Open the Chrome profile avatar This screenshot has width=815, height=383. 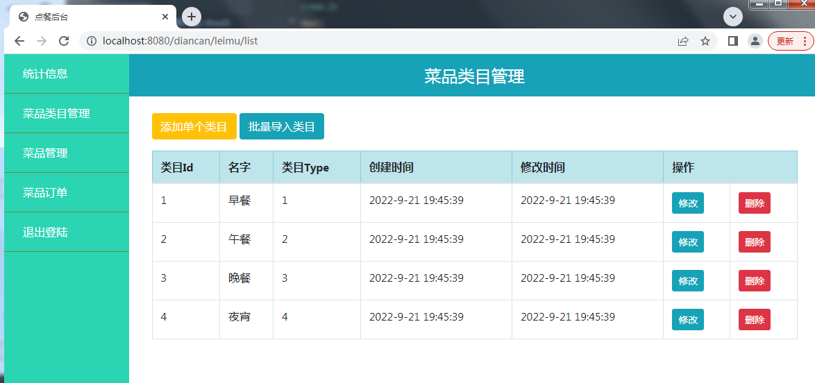tap(755, 41)
